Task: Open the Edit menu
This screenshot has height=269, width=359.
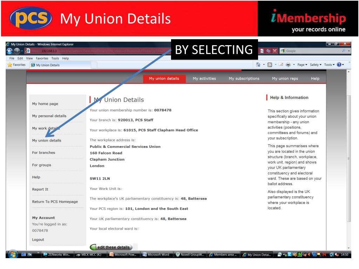Action: [x=20, y=58]
